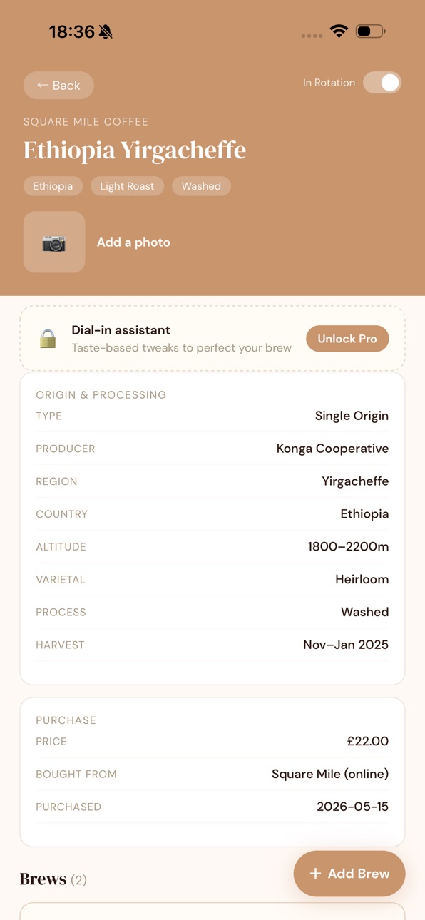The height and width of the screenshot is (920, 425).
Task: Click the padlock icon beside Dial-in assistant
Action: click(48, 339)
